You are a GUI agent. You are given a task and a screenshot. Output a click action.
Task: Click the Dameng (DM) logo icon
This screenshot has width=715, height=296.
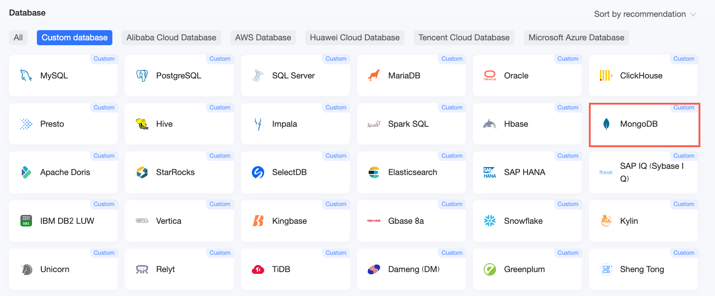(x=374, y=269)
